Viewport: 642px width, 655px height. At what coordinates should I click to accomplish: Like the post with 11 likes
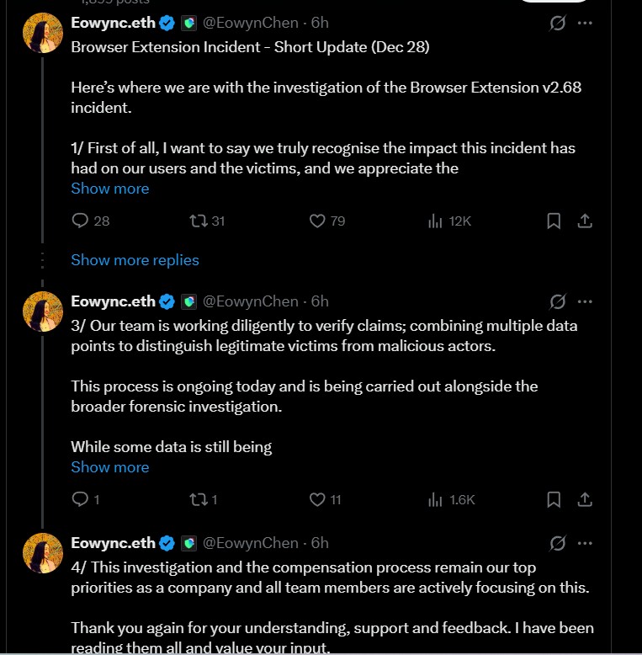pyautogui.click(x=317, y=499)
